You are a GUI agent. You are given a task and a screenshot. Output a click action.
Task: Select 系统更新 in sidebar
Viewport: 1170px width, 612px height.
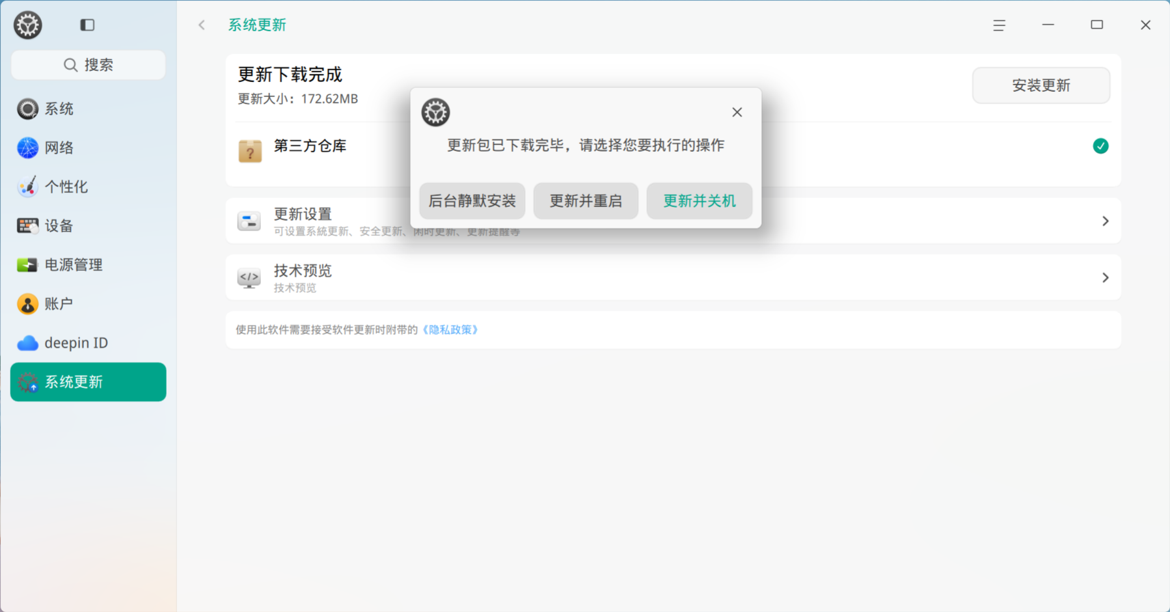coord(88,382)
